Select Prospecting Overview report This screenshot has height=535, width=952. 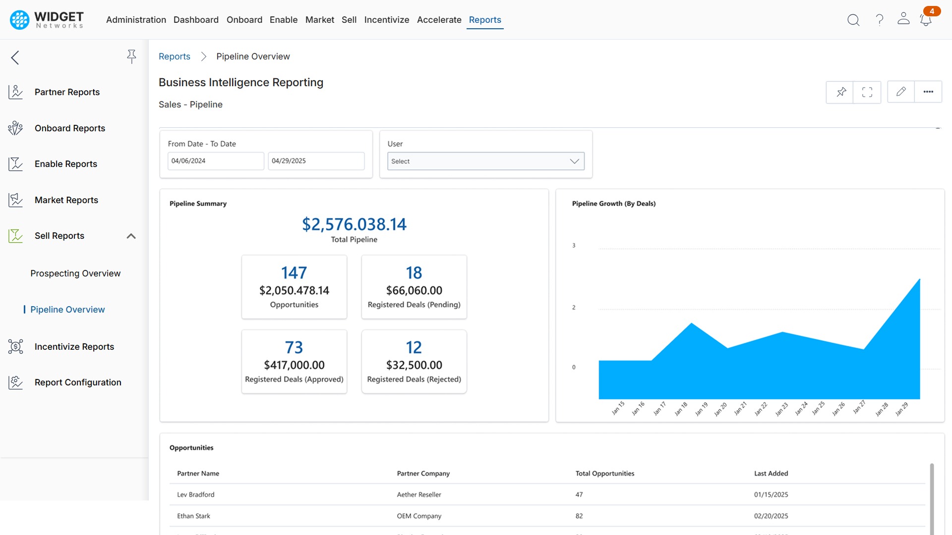(75, 273)
